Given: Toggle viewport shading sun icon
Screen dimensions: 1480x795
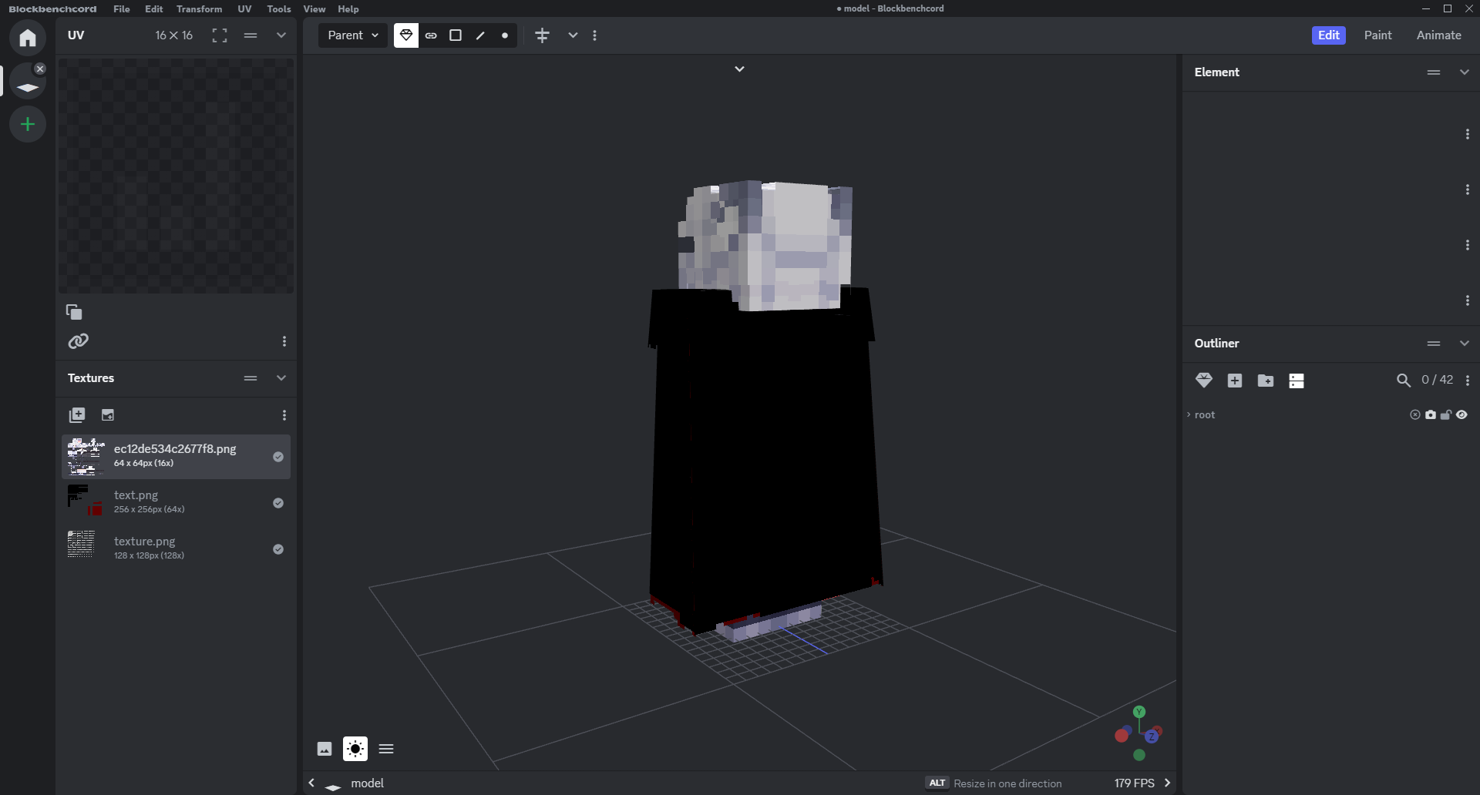Looking at the screenshot, I should pos(355,749).
